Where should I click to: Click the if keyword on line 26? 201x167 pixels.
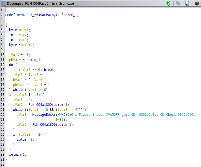click(15, 135)
